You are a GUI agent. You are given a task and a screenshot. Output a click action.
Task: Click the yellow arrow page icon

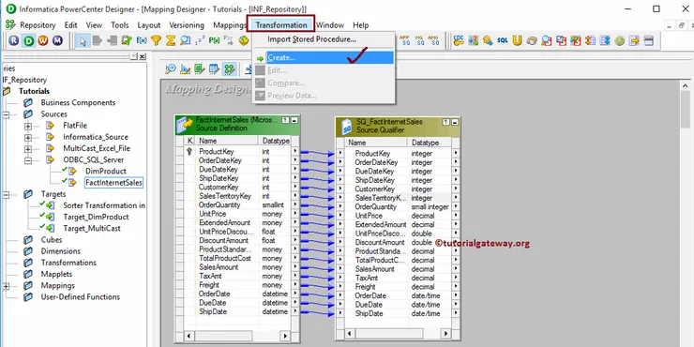(x=634, y=40)
